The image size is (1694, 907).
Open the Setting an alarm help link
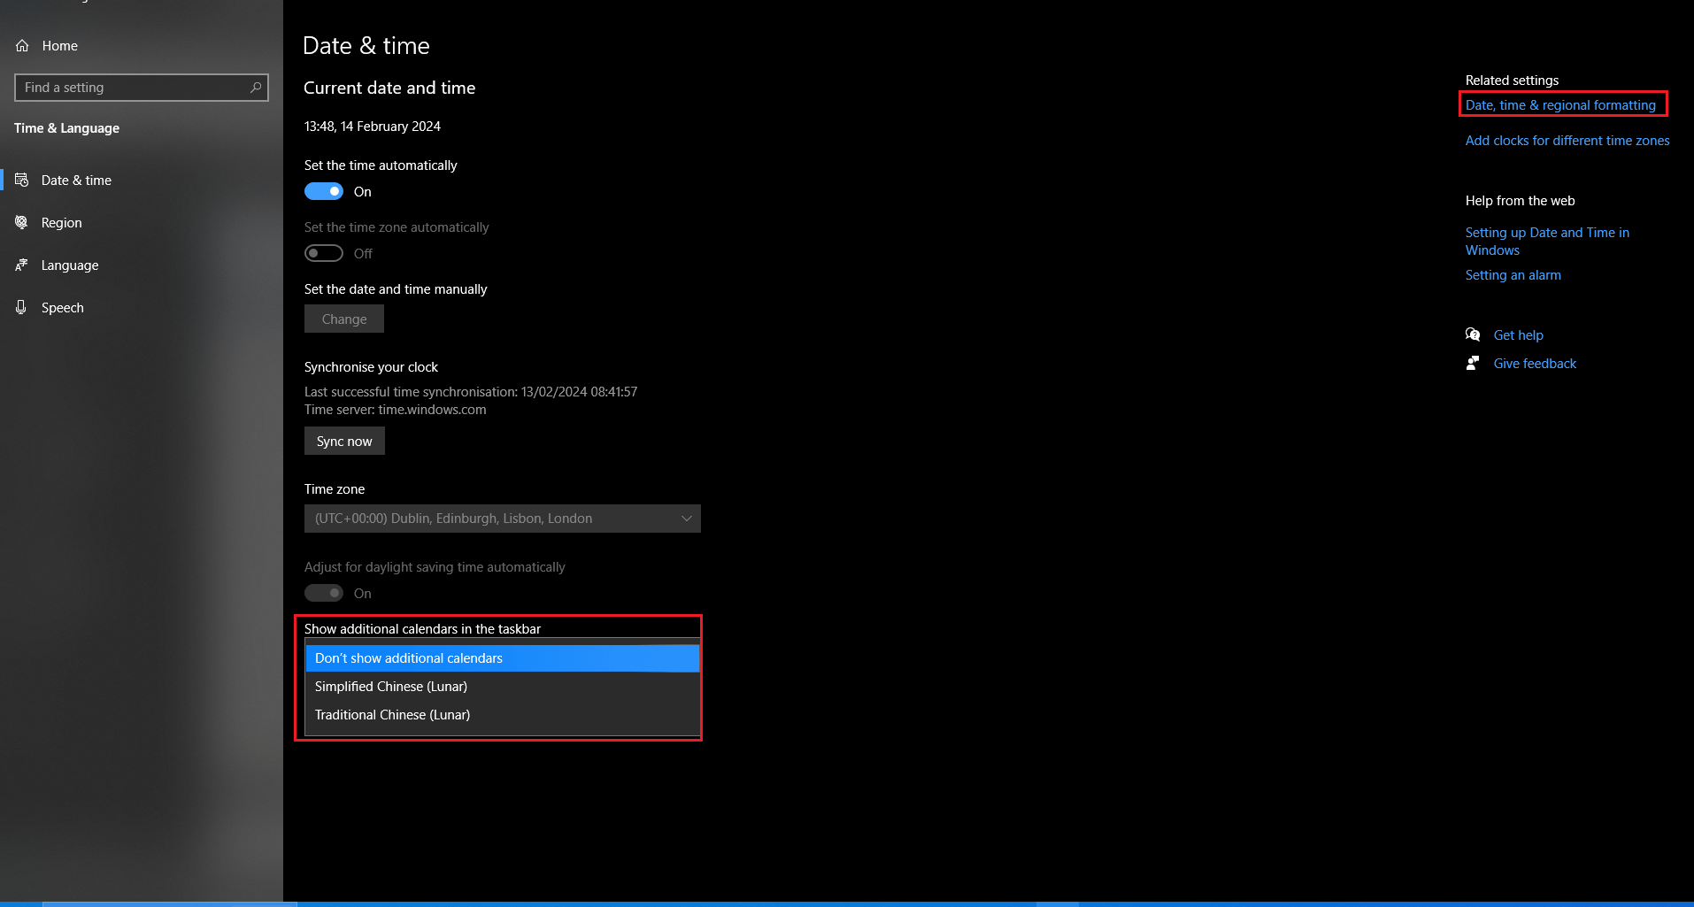[1513, 274]
